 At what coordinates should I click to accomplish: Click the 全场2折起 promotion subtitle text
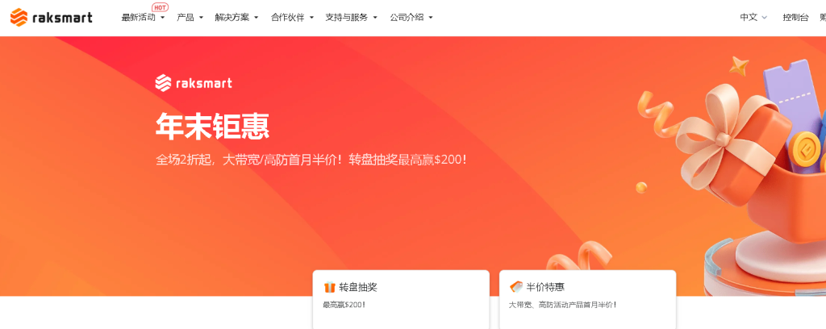coord(311,160)
